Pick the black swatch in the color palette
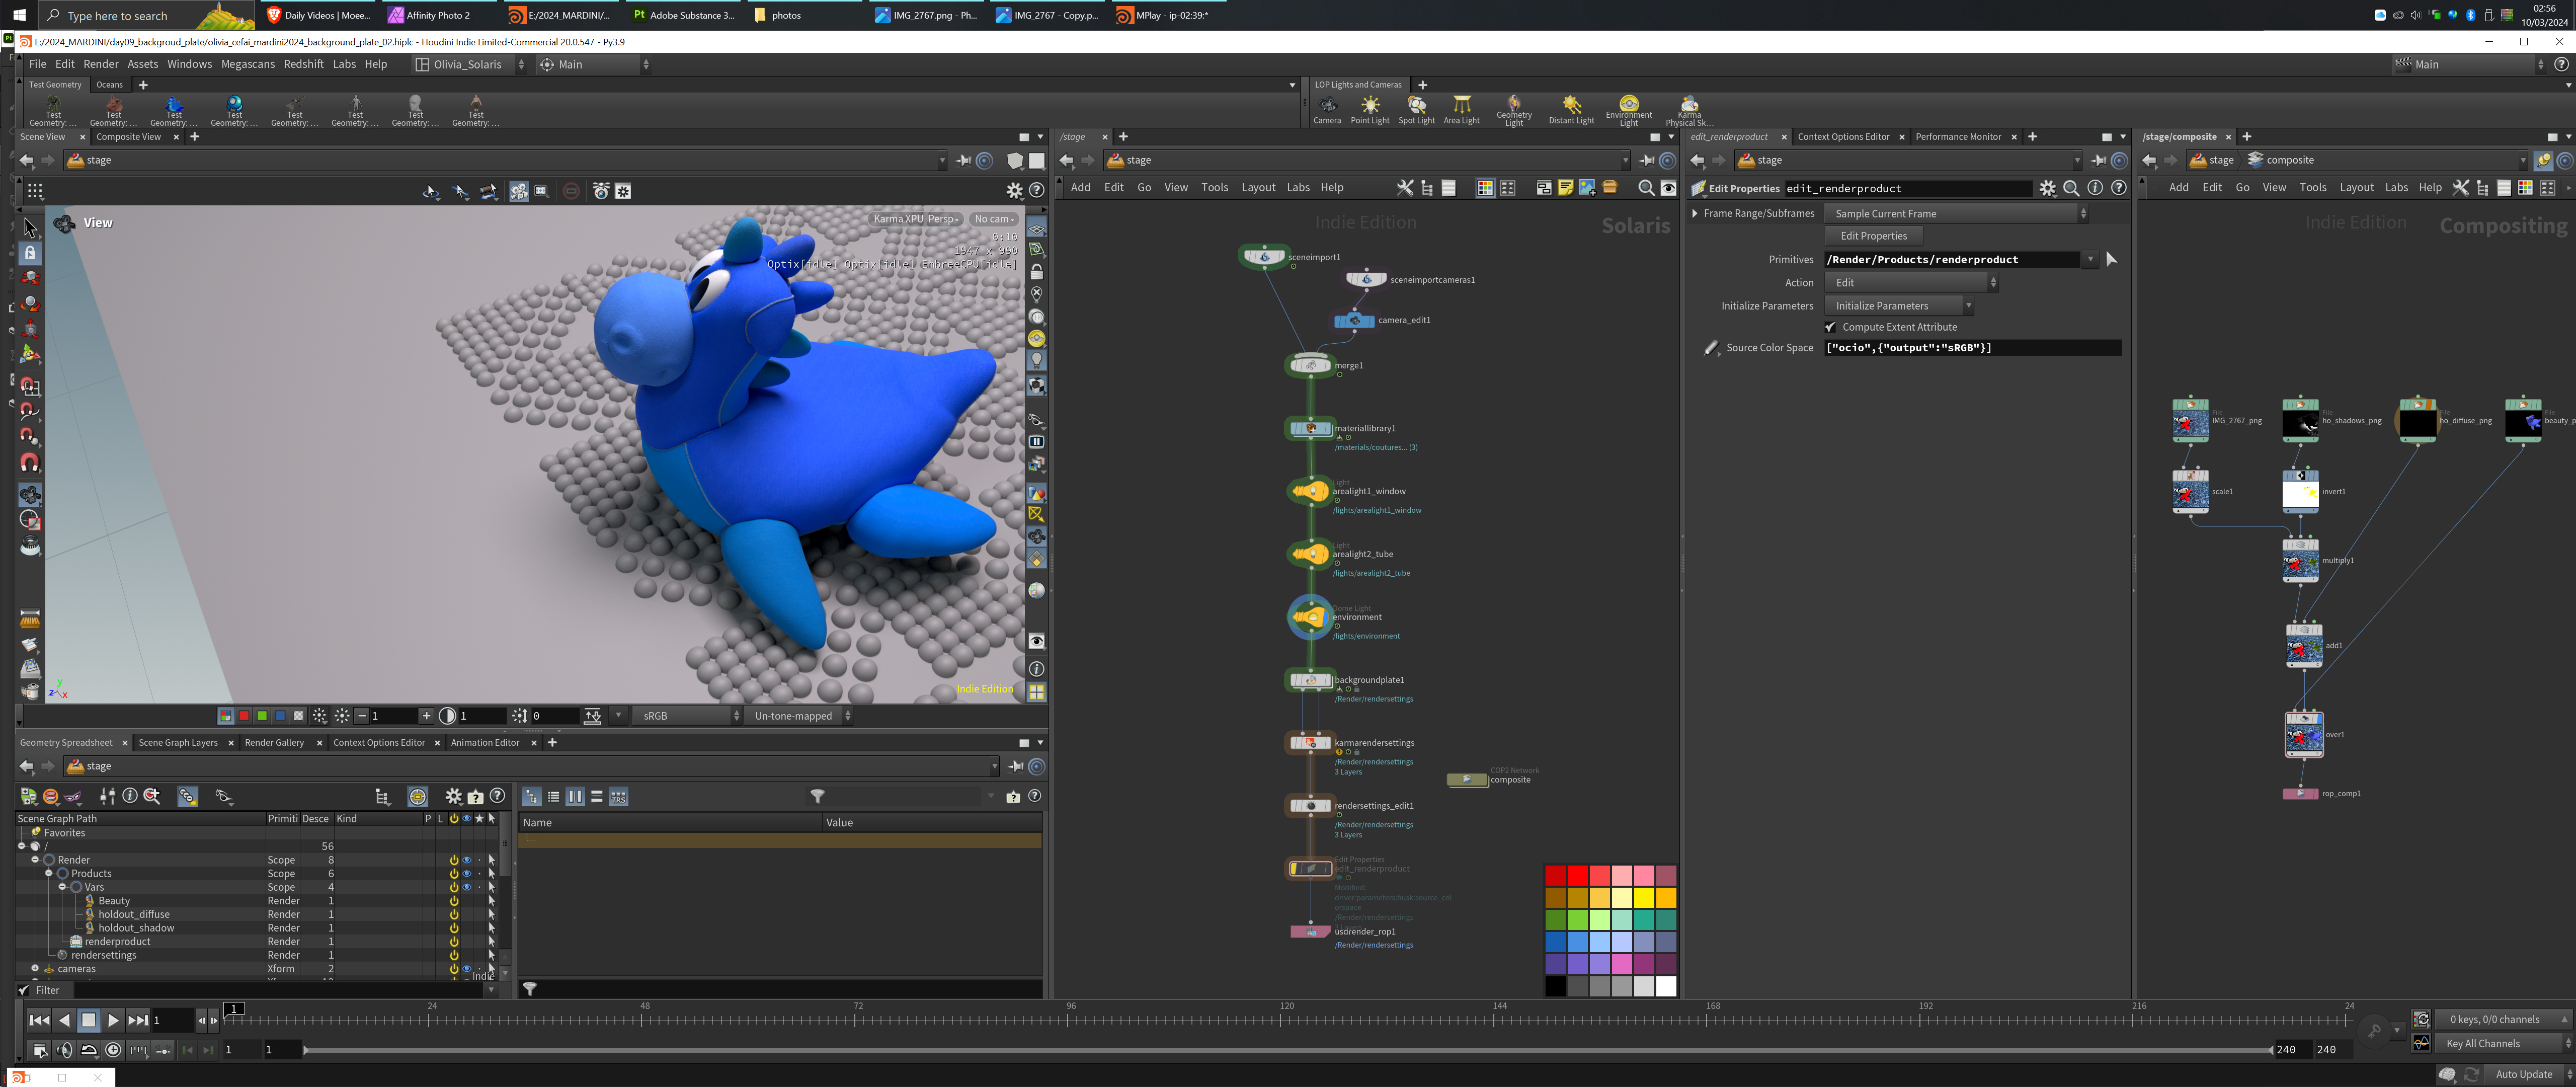Image resolution: width=2576 pixels, height=1087 pixels. [x=1555, y=987]
